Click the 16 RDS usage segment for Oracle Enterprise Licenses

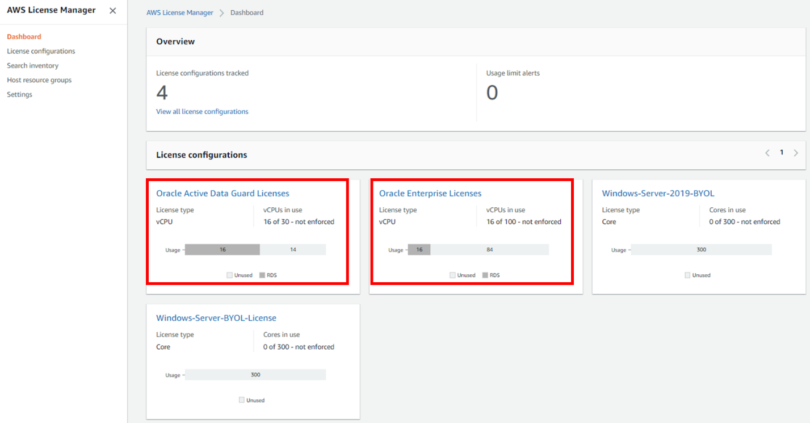pos(419,250)
